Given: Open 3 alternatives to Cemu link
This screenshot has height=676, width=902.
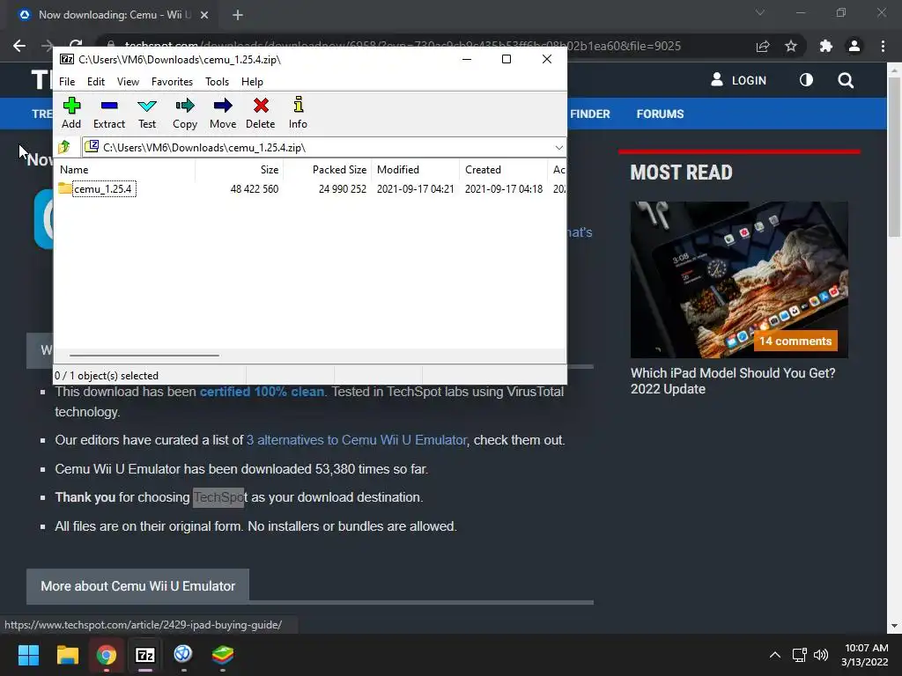Looking at the screenshot, I should click(x=357, y=440).
